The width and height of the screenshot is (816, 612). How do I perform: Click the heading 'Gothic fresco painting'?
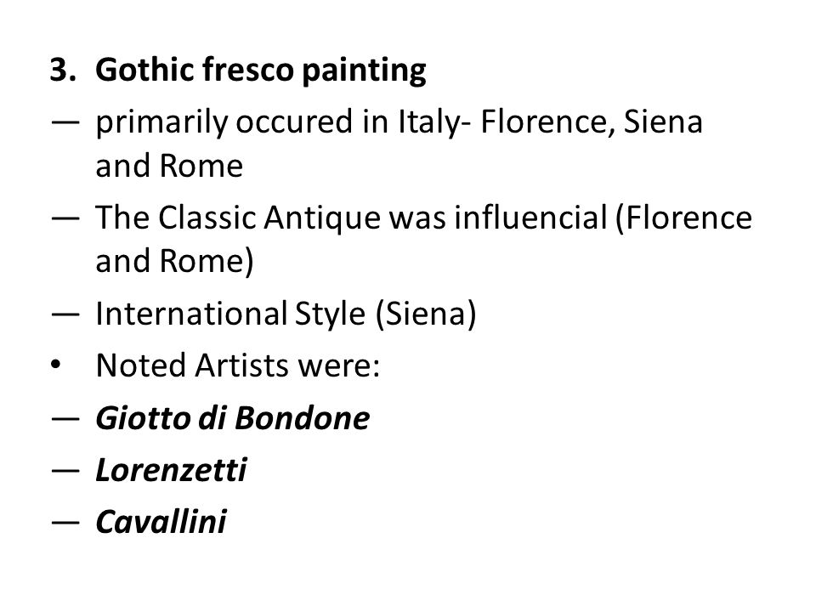261,71
